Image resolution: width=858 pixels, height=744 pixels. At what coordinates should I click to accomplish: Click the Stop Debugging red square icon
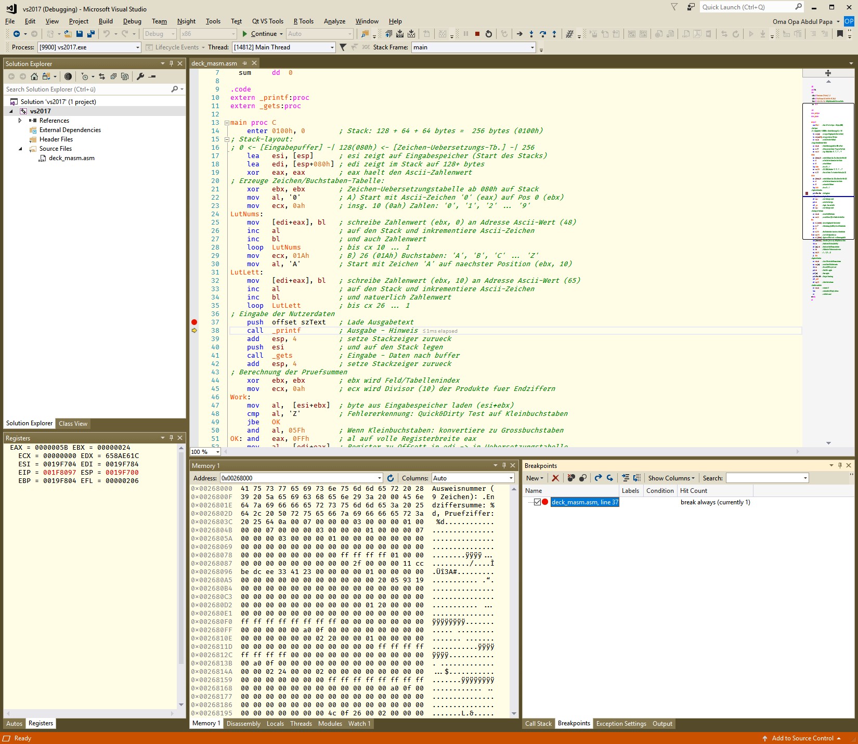[x=477, y=34]
